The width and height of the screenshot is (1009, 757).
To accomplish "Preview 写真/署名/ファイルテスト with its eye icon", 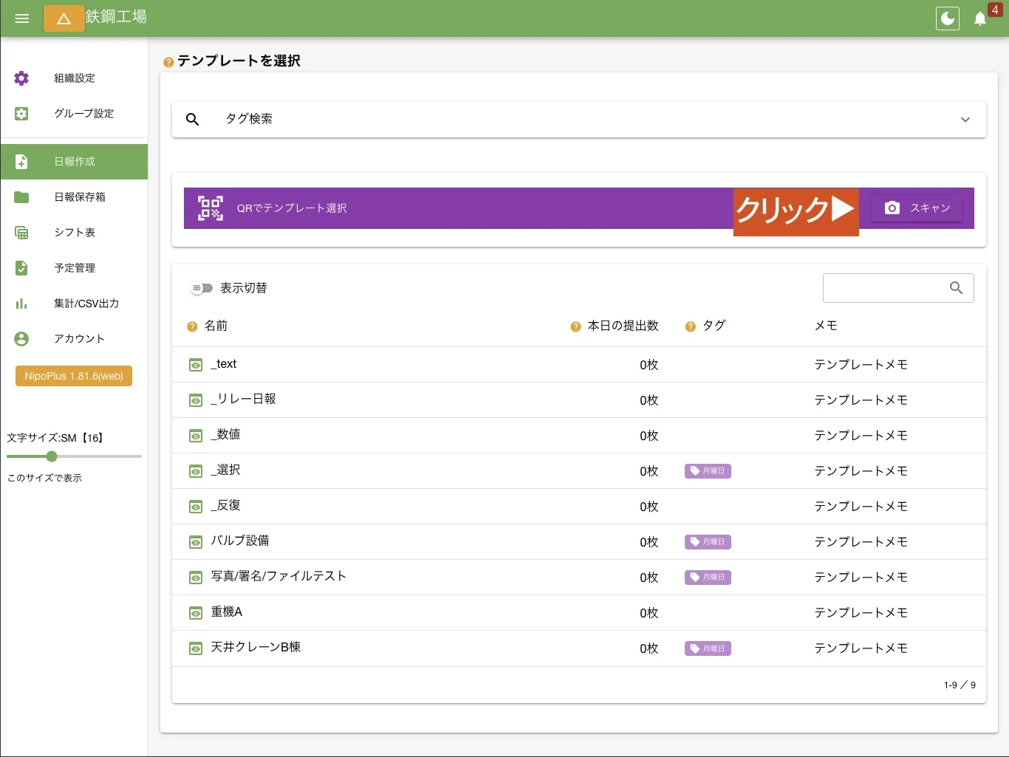I will [196, 578].
